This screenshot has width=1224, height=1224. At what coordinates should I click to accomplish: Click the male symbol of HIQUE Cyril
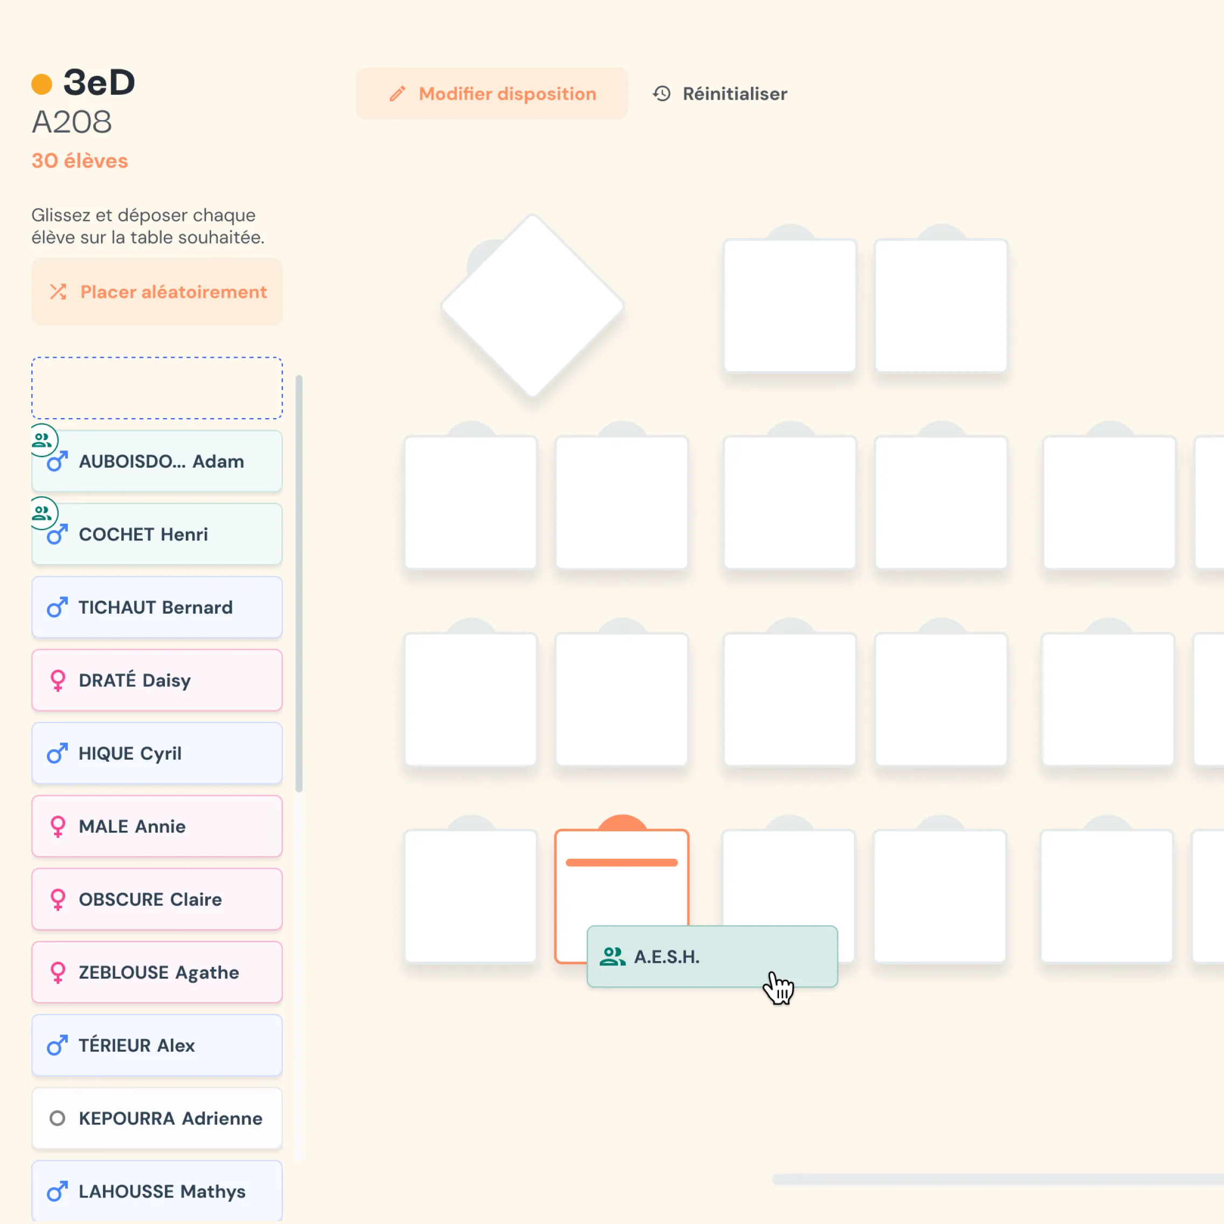point(57,753)
